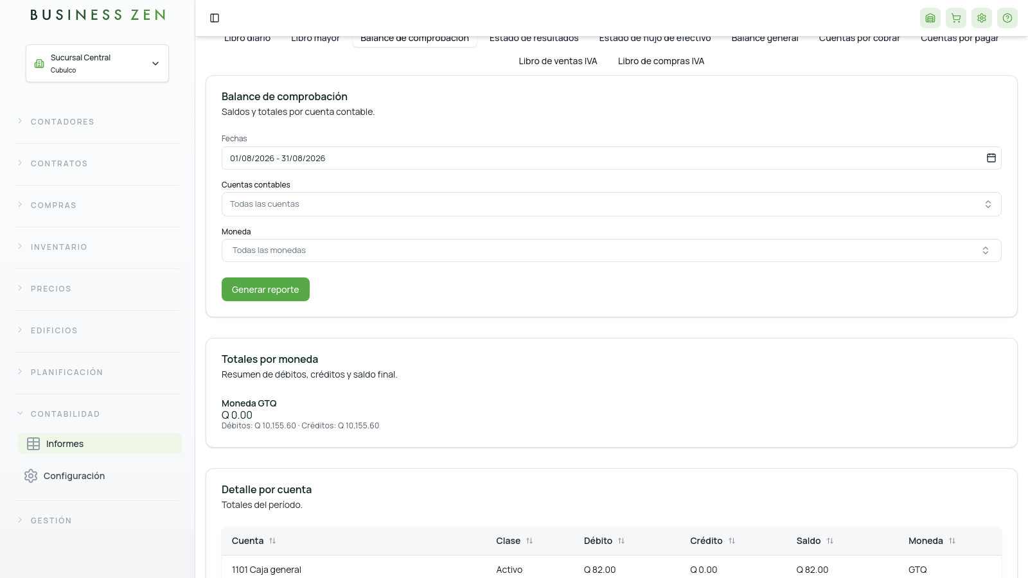Switch to Libro de compras IVA tab
Screen dimensions: 1028x578
[x=661, y=61]
